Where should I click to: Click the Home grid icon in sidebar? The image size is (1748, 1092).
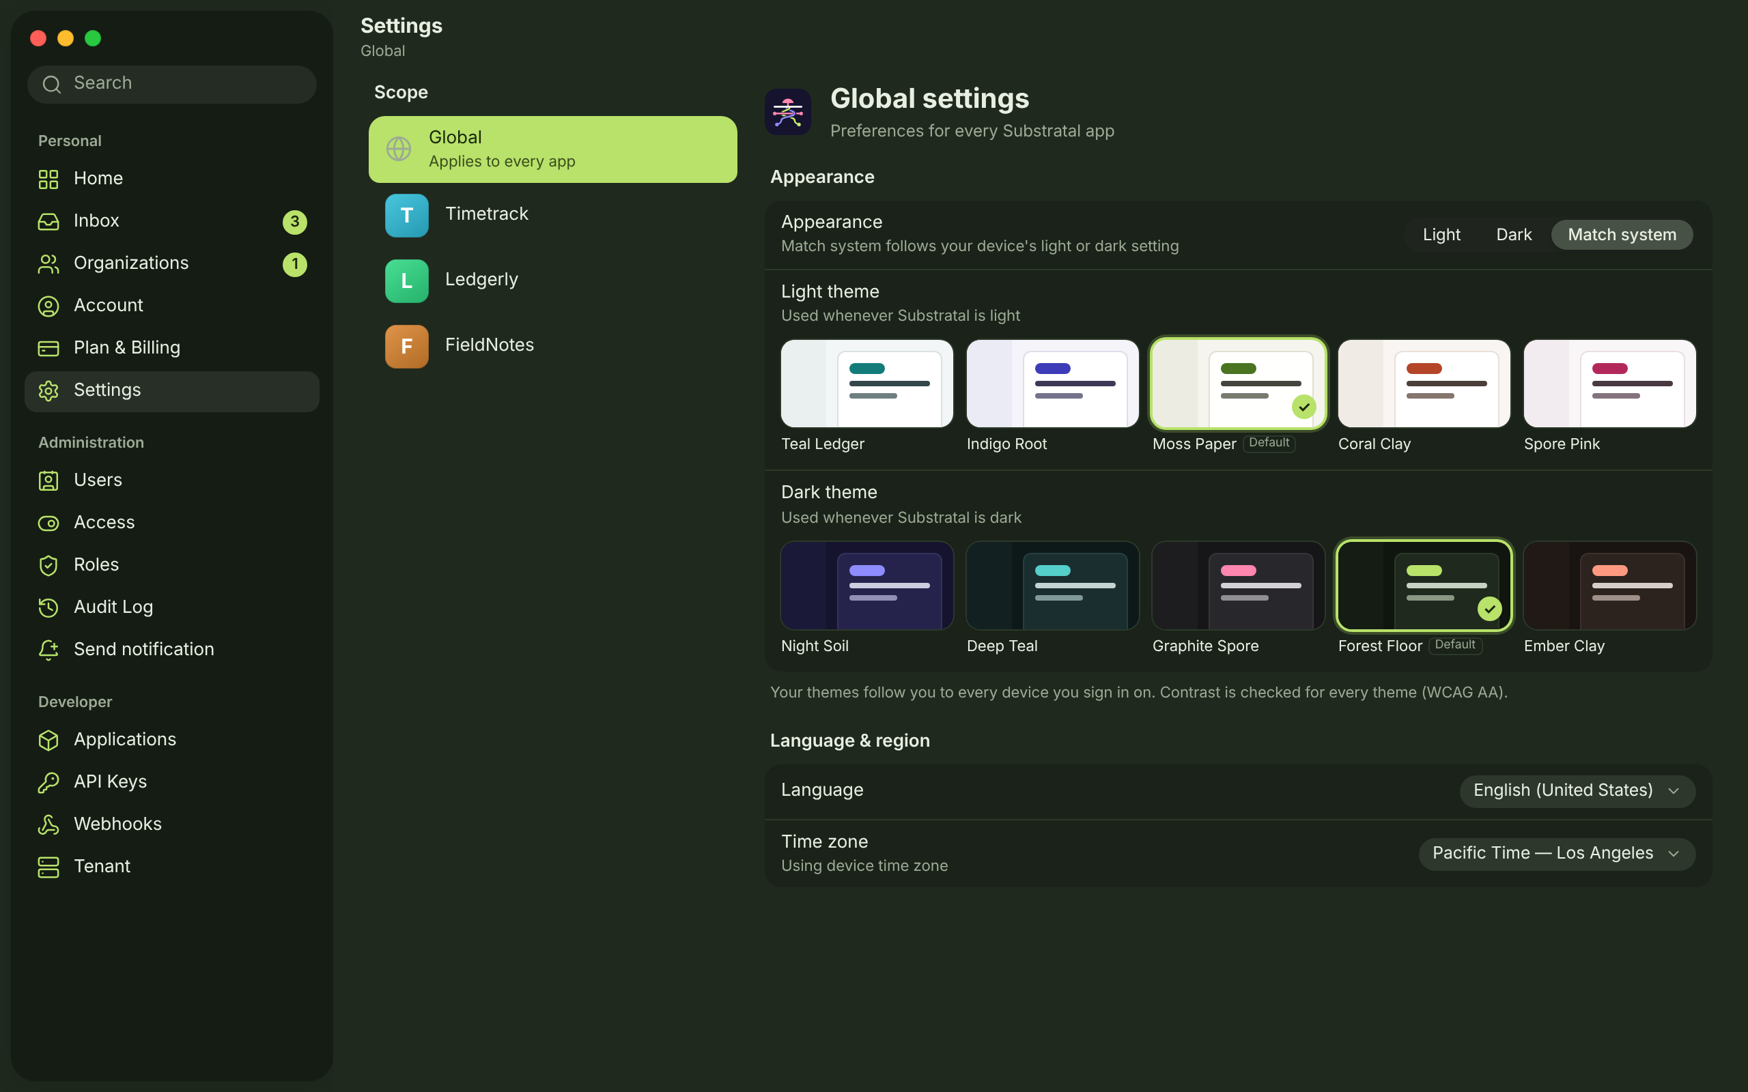pos(48,179)
